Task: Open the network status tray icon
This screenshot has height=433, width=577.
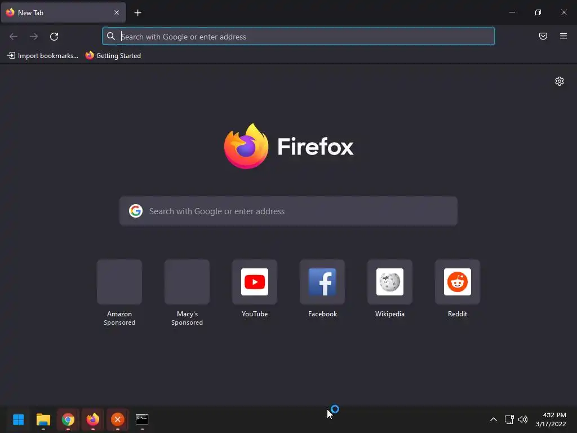Action: tap(509, 419)
